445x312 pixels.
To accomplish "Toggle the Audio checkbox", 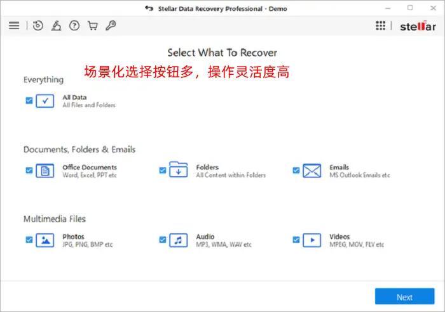I will coord(163,240).
